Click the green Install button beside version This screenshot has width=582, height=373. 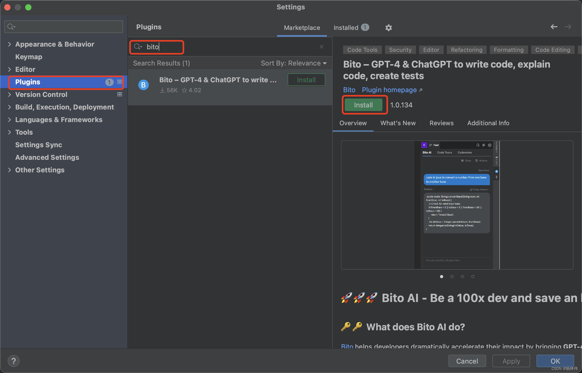tap(363, 105)
